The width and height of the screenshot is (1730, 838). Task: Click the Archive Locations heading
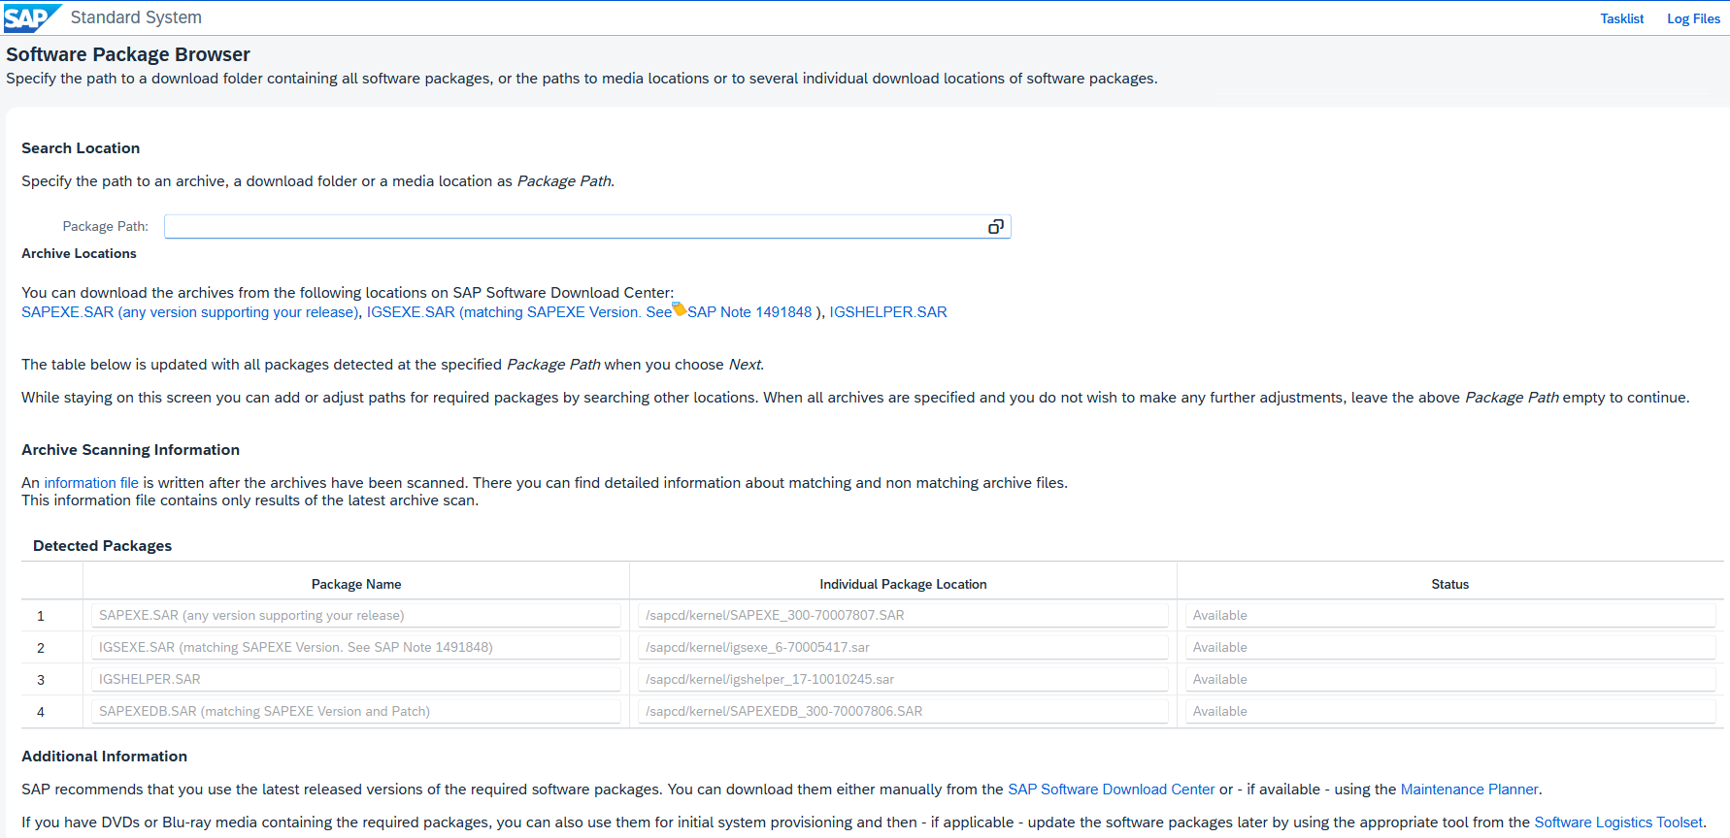pos(79,254)
